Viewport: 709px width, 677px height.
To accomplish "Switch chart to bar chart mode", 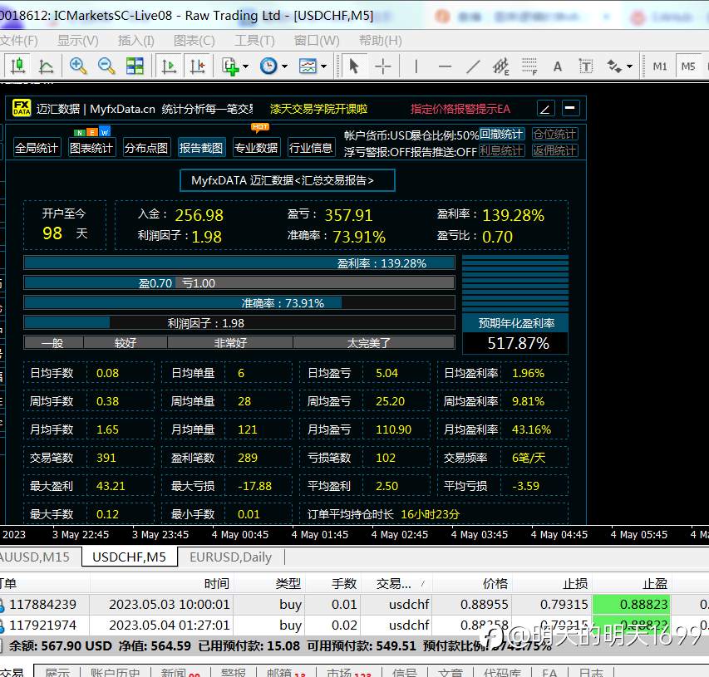I will (x=17, y=66).
